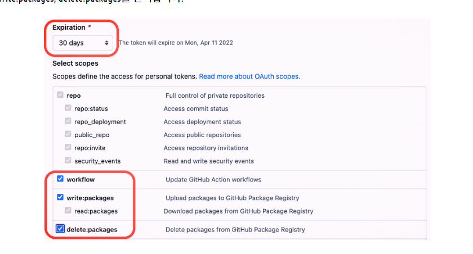This screenshot has height=254, width=473.
Task: Open the Expiration 30 days dropdown
Action: pyautogui.click(x=83, y=43)
